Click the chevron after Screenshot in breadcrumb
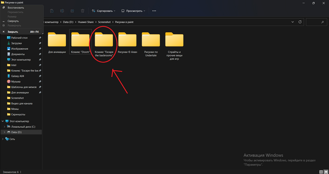Screen dimensions: 329x174 (113, 22)
